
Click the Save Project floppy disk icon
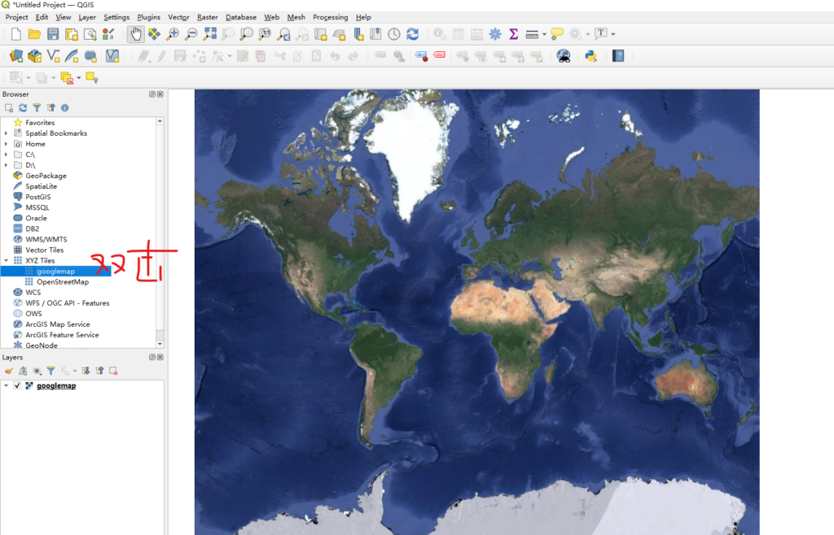coord(53,34)
